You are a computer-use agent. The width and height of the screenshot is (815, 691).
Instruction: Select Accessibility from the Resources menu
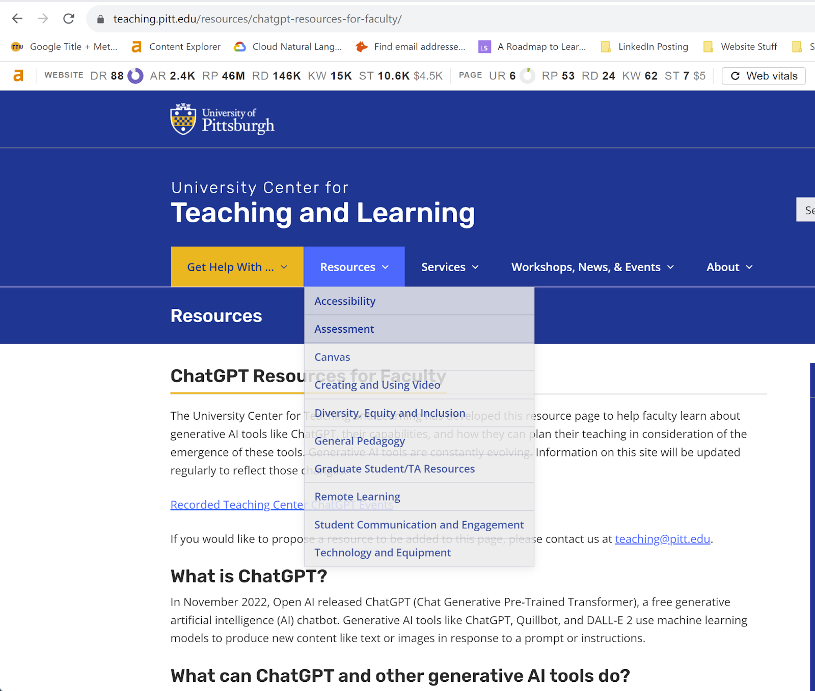[x=419, y=301]
